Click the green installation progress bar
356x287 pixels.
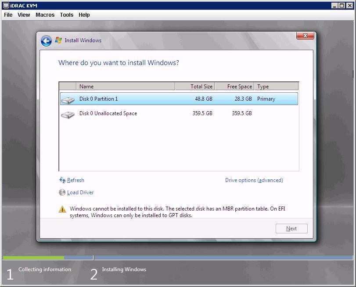pyautogui.click(x=33, y=258)
